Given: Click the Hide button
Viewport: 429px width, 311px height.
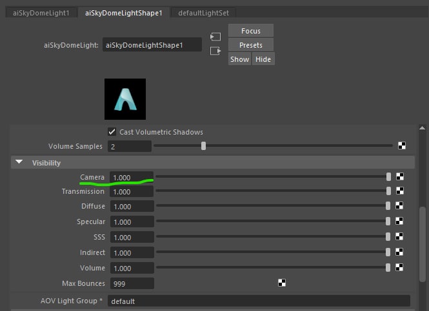Looking at the screenshot, I should pos(263,59).
